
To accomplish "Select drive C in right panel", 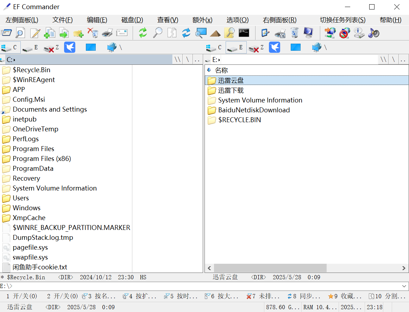I will coord(214,48).
